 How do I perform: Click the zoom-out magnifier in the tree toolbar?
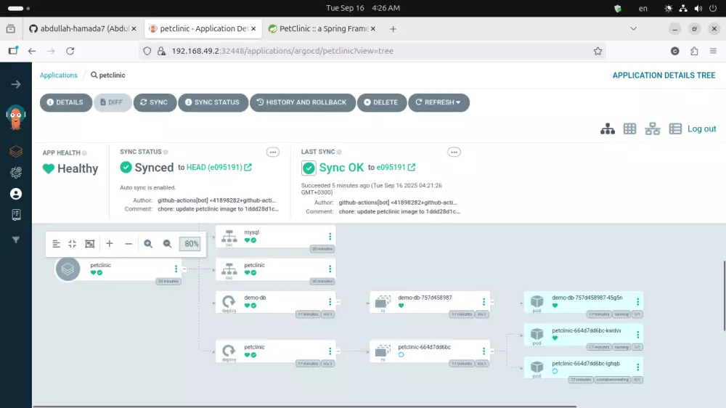click(167, 244)
